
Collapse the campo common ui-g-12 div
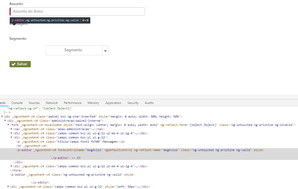click(x=11, y=137)
